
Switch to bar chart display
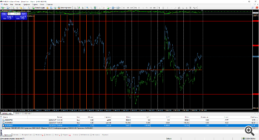(x=76, y=8)
